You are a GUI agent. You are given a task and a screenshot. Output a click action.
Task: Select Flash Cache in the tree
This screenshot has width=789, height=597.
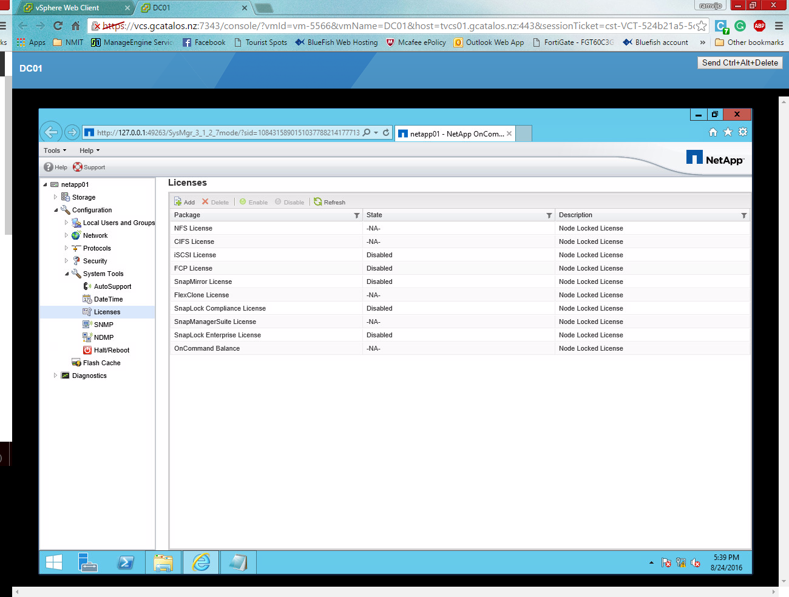pyautogui.click(x=101, y=363)
